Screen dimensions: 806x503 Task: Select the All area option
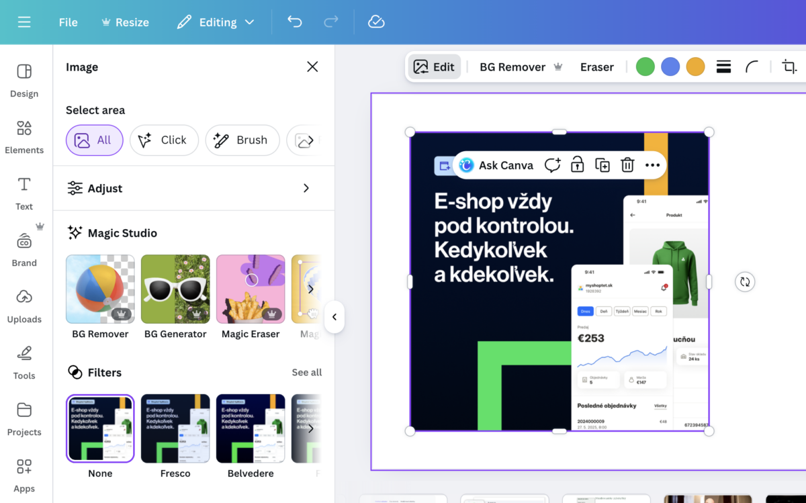pyautogui.click(x=95, y=140)
